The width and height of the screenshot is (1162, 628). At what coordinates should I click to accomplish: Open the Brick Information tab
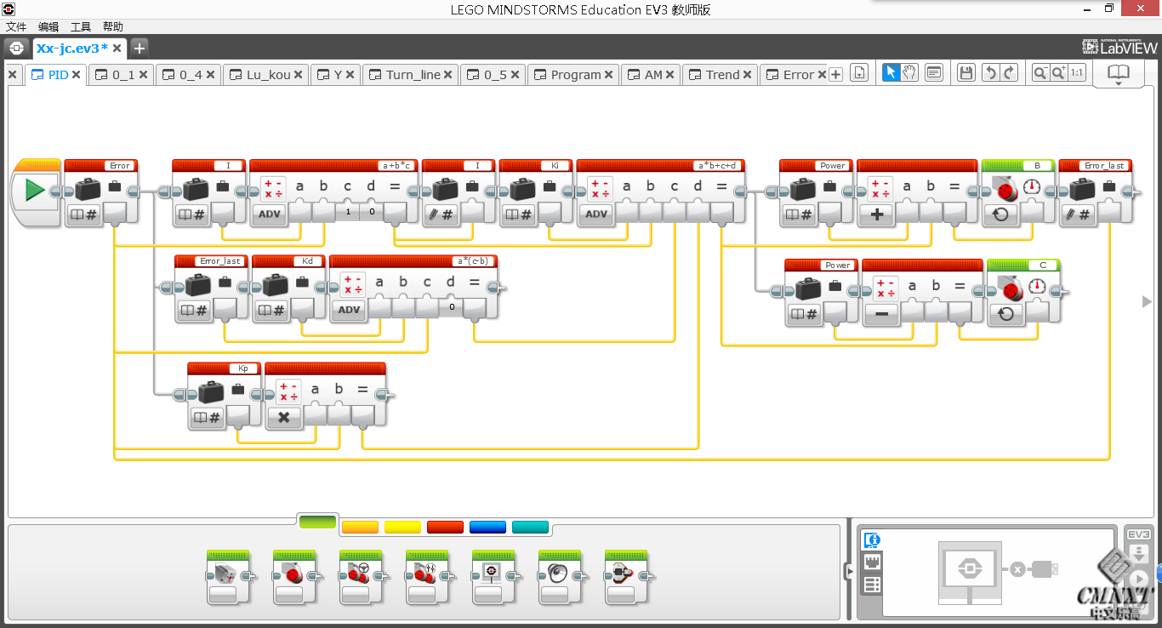872,540
